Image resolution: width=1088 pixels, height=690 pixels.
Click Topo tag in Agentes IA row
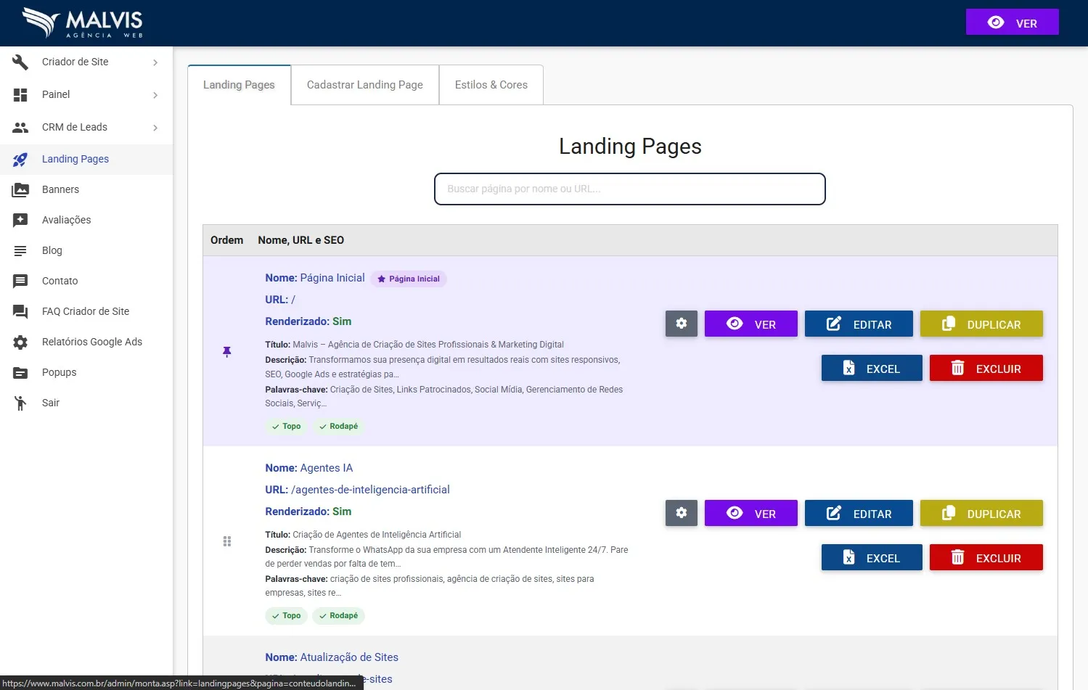click(x=286, y=616)
